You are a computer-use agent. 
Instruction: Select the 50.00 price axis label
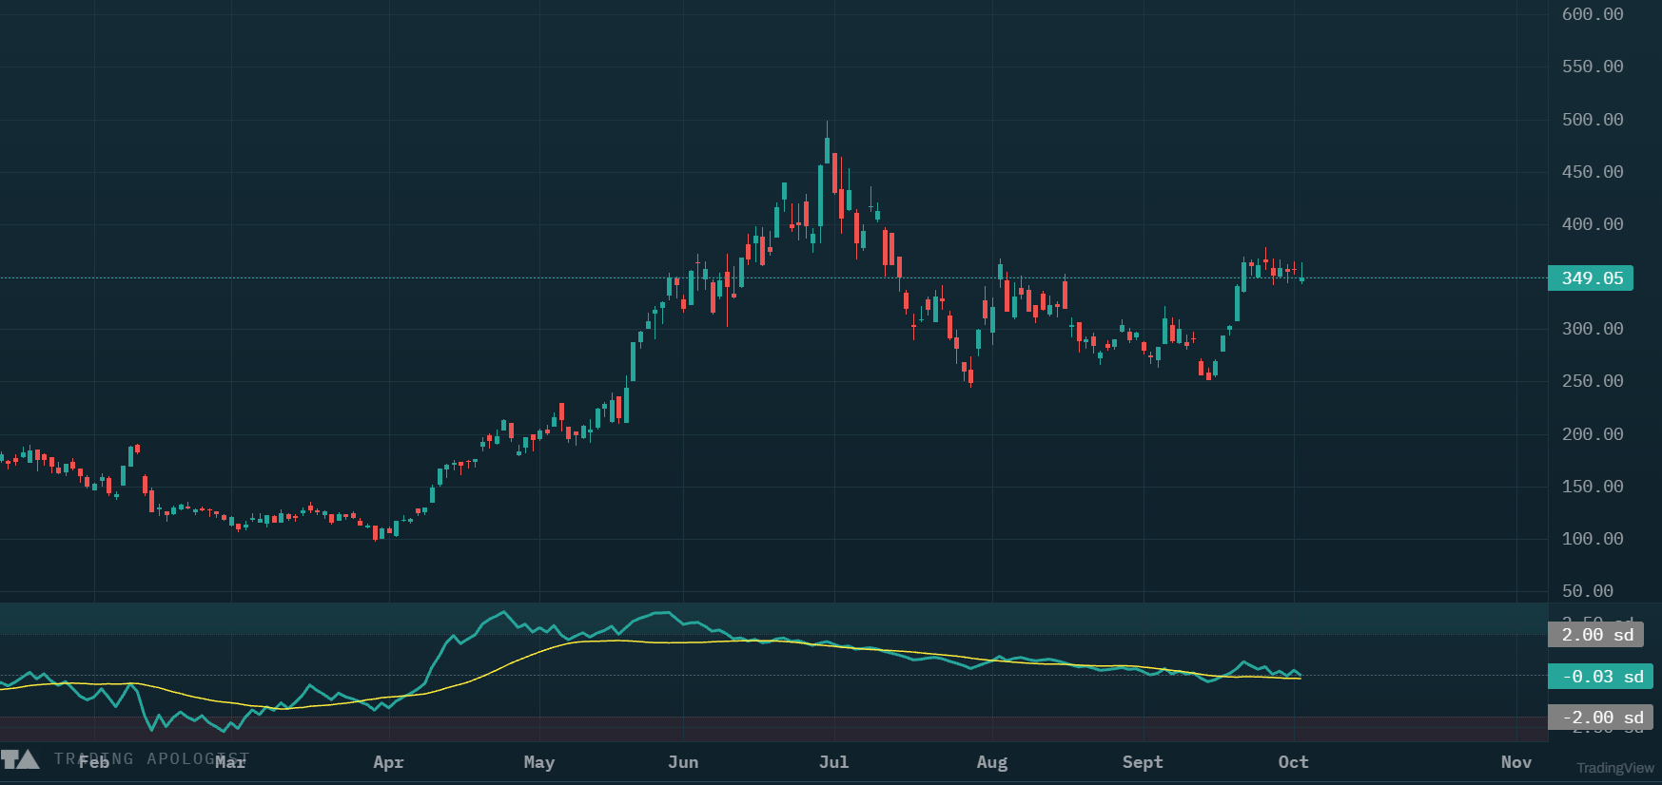tap(1588, 591)
